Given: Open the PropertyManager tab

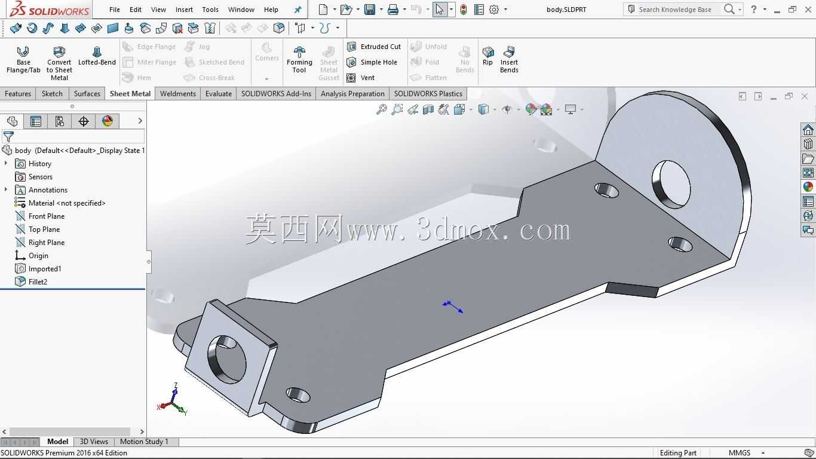Looking at the screenshot, I should tap(36, 121).
